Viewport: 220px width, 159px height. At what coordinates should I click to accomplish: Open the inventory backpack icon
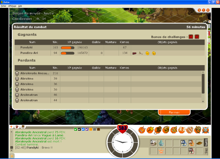coord(158,130)
